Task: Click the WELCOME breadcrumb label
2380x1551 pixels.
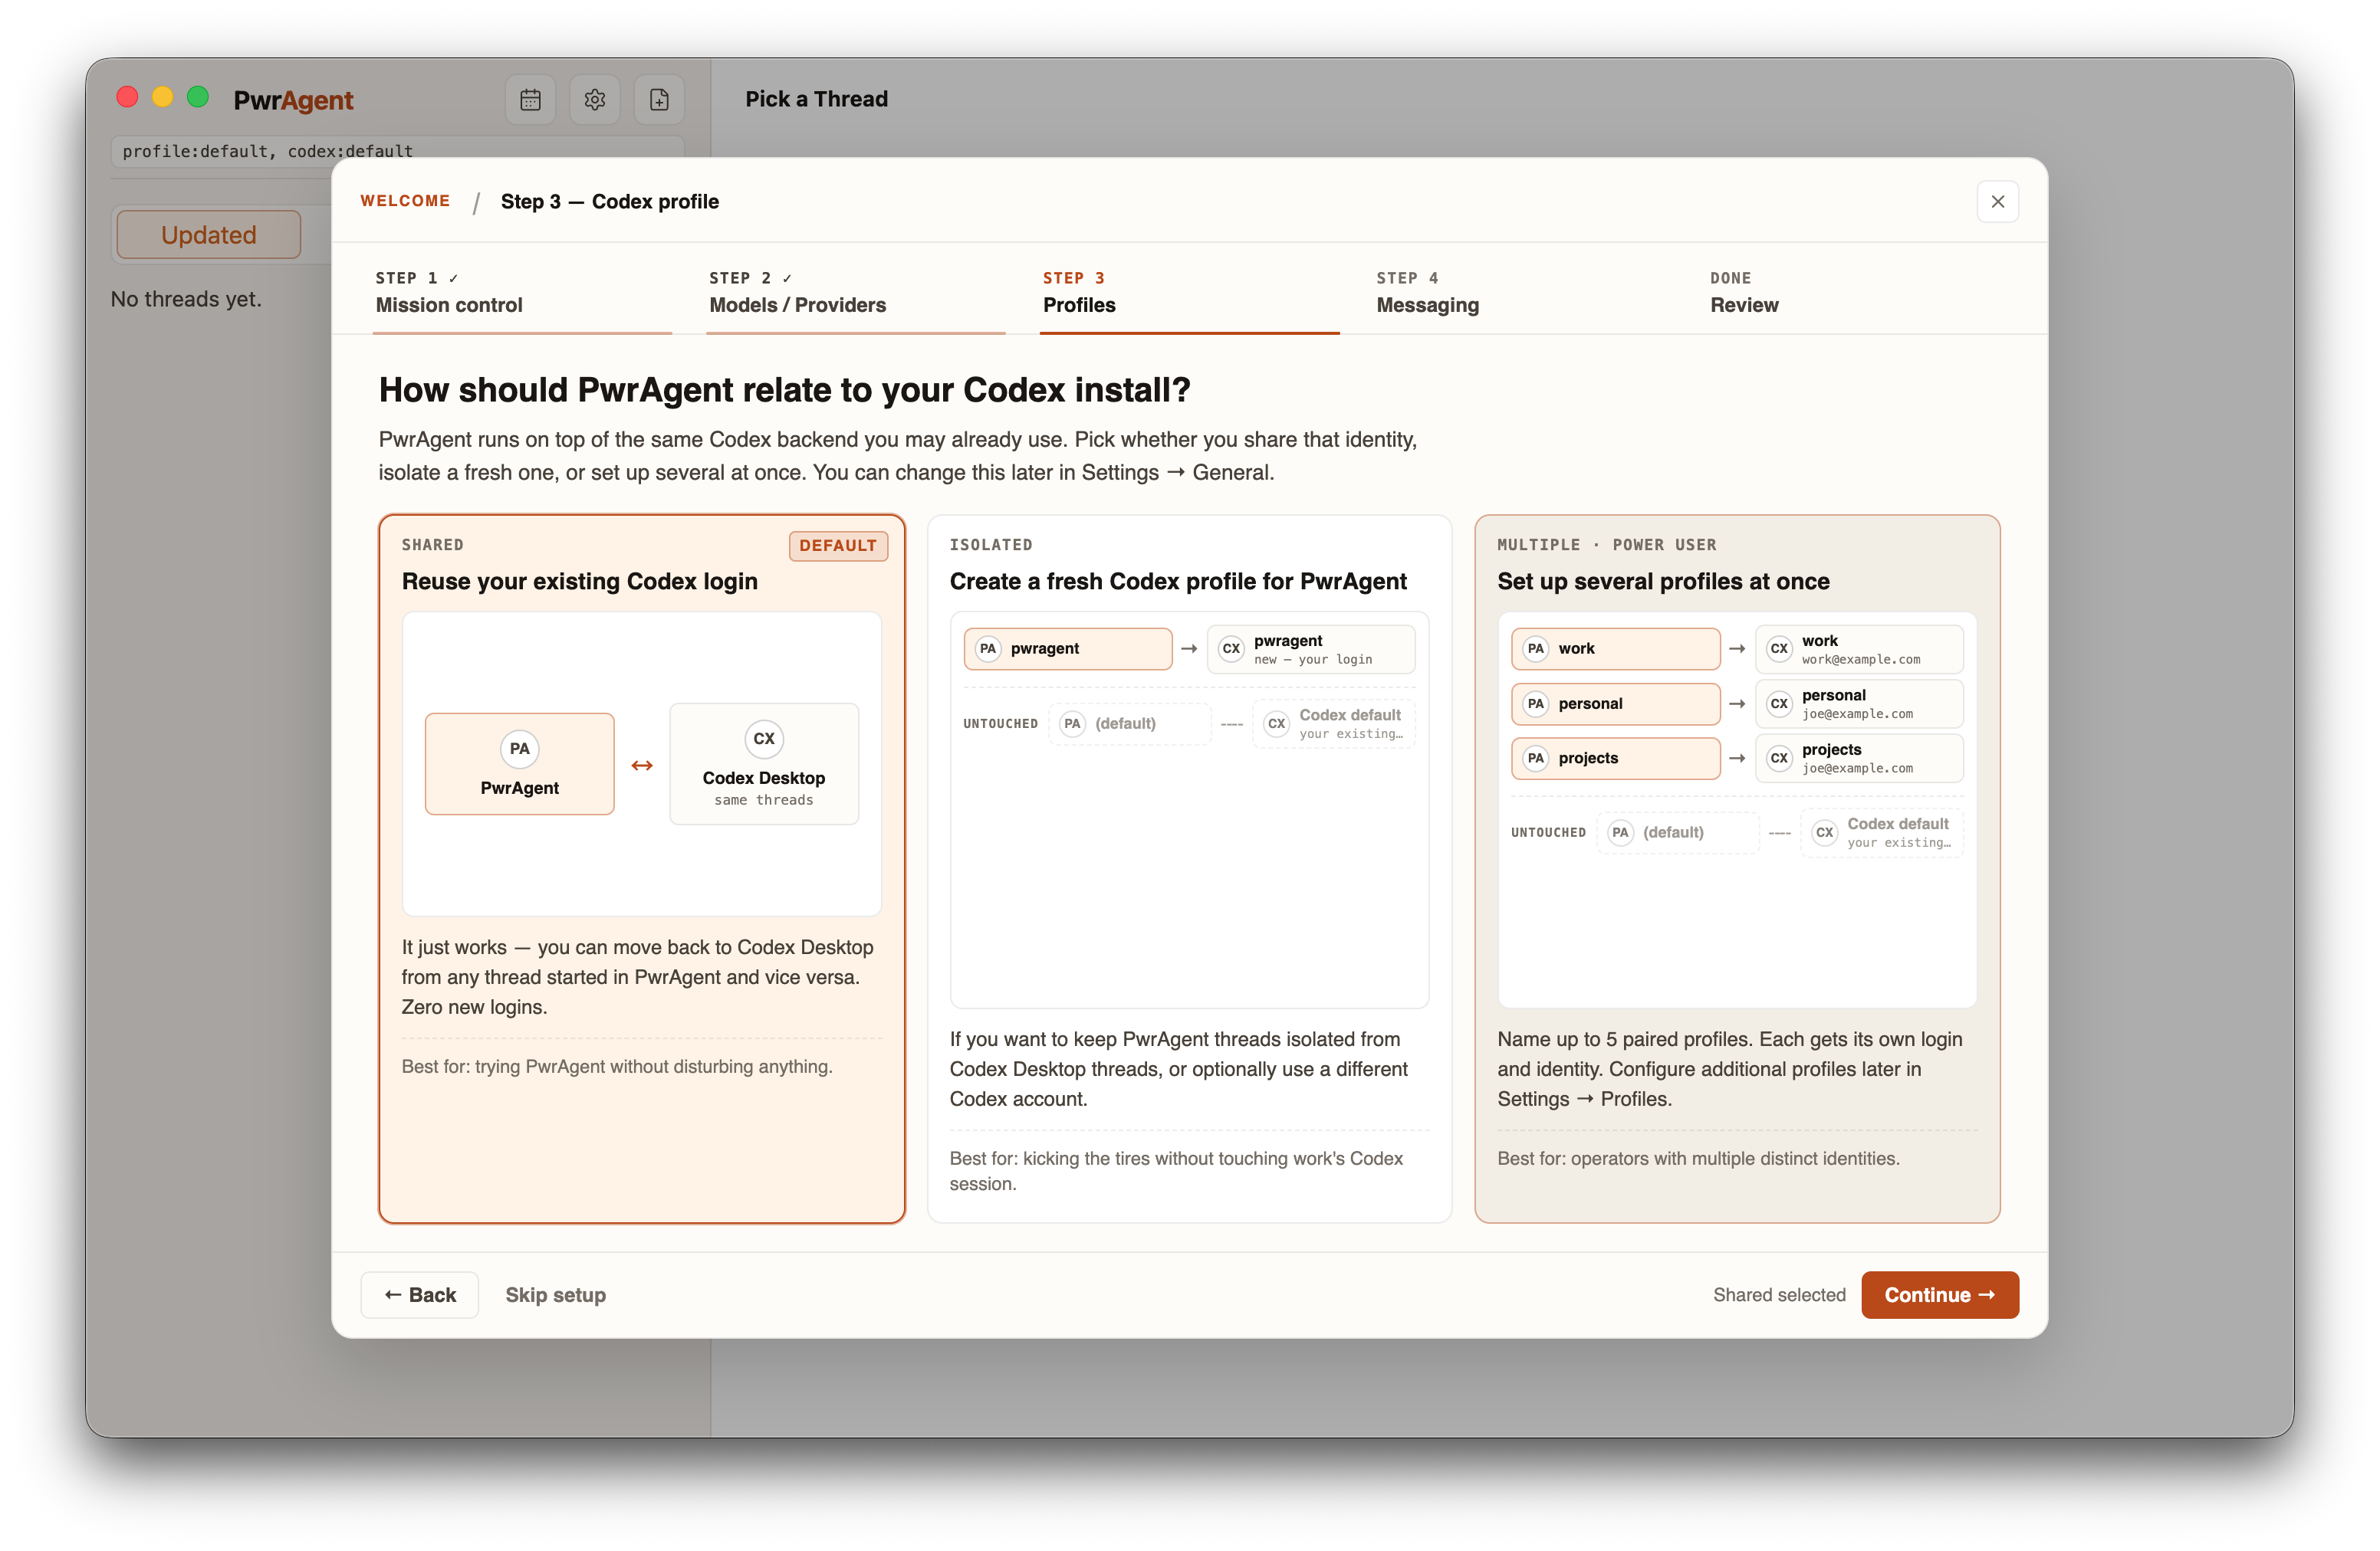Action: pos(405,201)
